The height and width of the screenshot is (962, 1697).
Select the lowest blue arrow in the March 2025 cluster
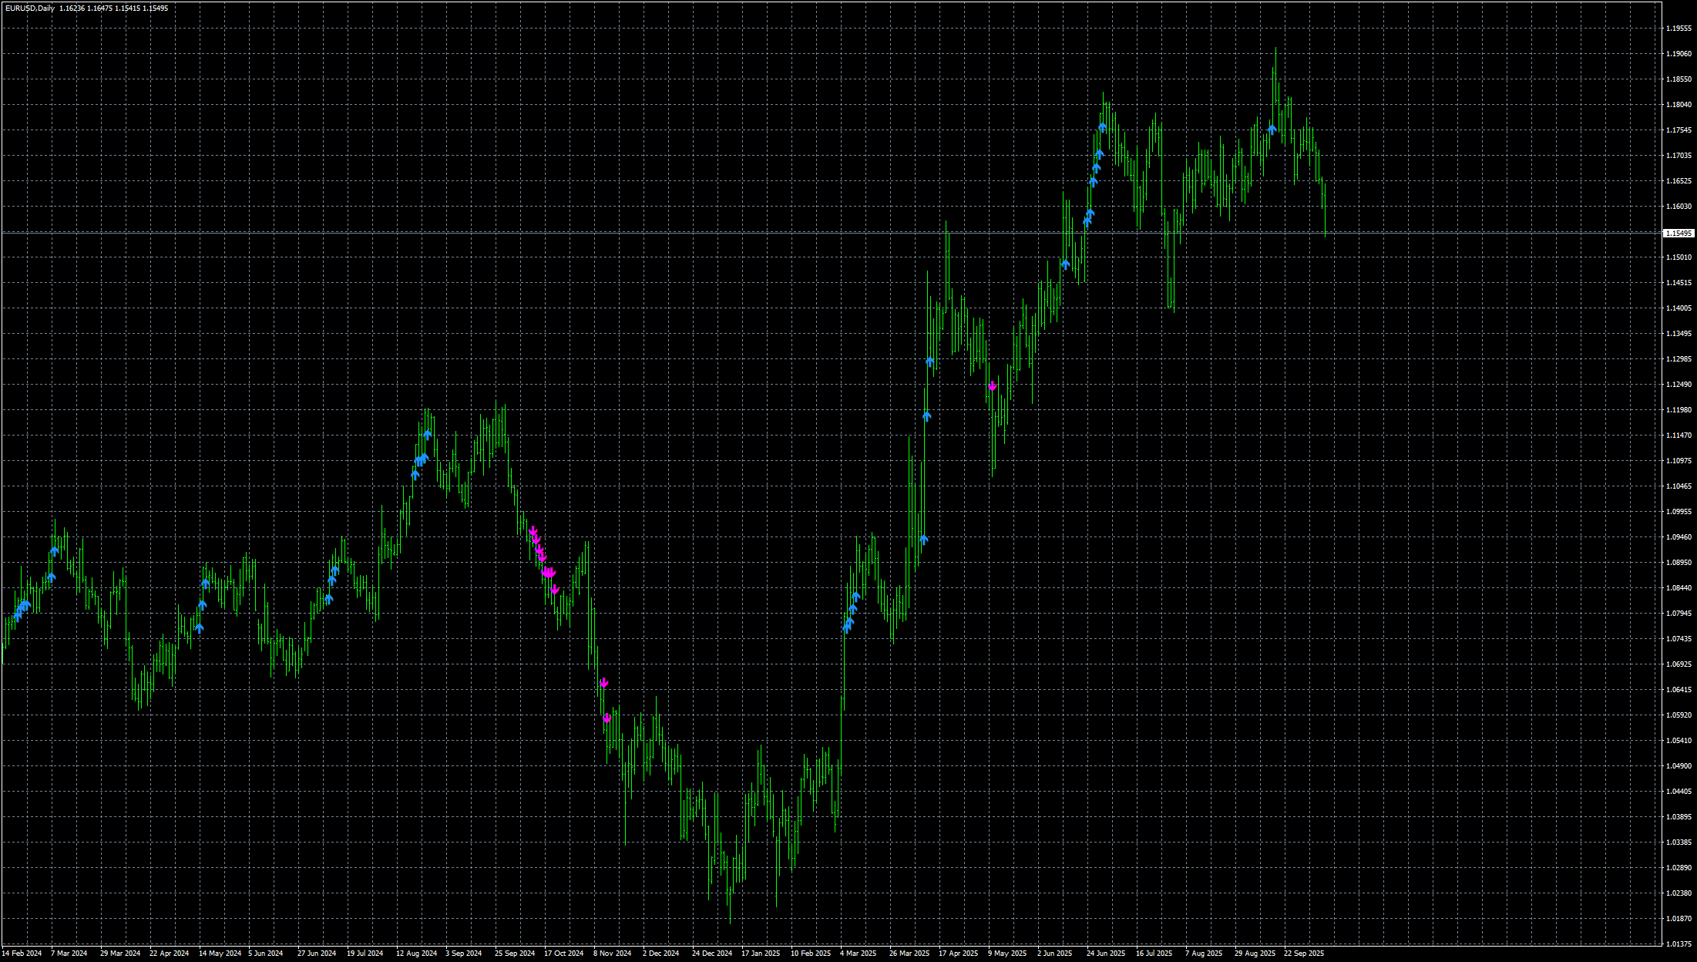click(x=847, y=627)
